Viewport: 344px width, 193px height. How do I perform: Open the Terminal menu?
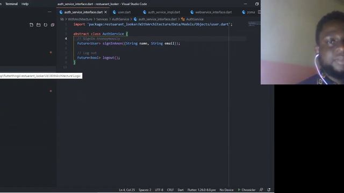coord(11,4)
